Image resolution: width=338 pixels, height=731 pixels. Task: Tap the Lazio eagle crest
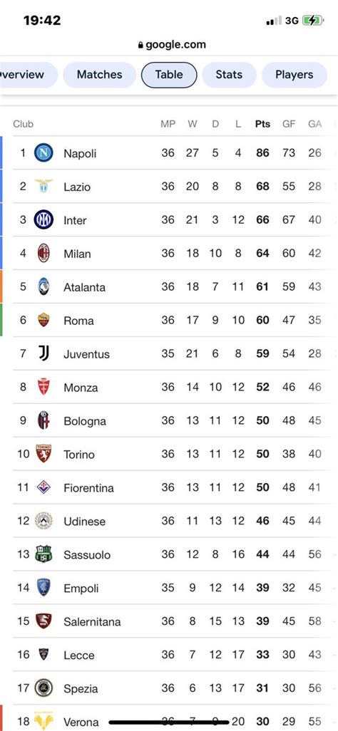tap(43, 186)
